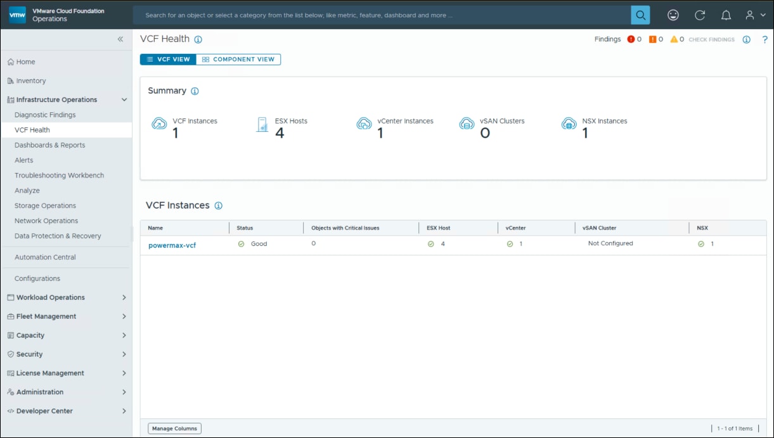
Task: Click the Manage Columns button
Action: pyautogui.click(x=174, y=428)
